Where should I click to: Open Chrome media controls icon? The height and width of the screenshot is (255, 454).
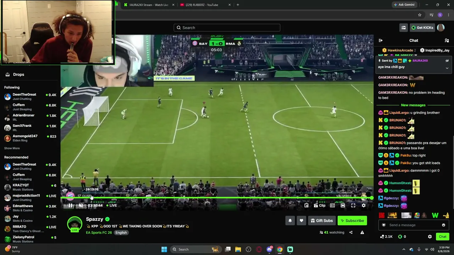tap(431, 15)
